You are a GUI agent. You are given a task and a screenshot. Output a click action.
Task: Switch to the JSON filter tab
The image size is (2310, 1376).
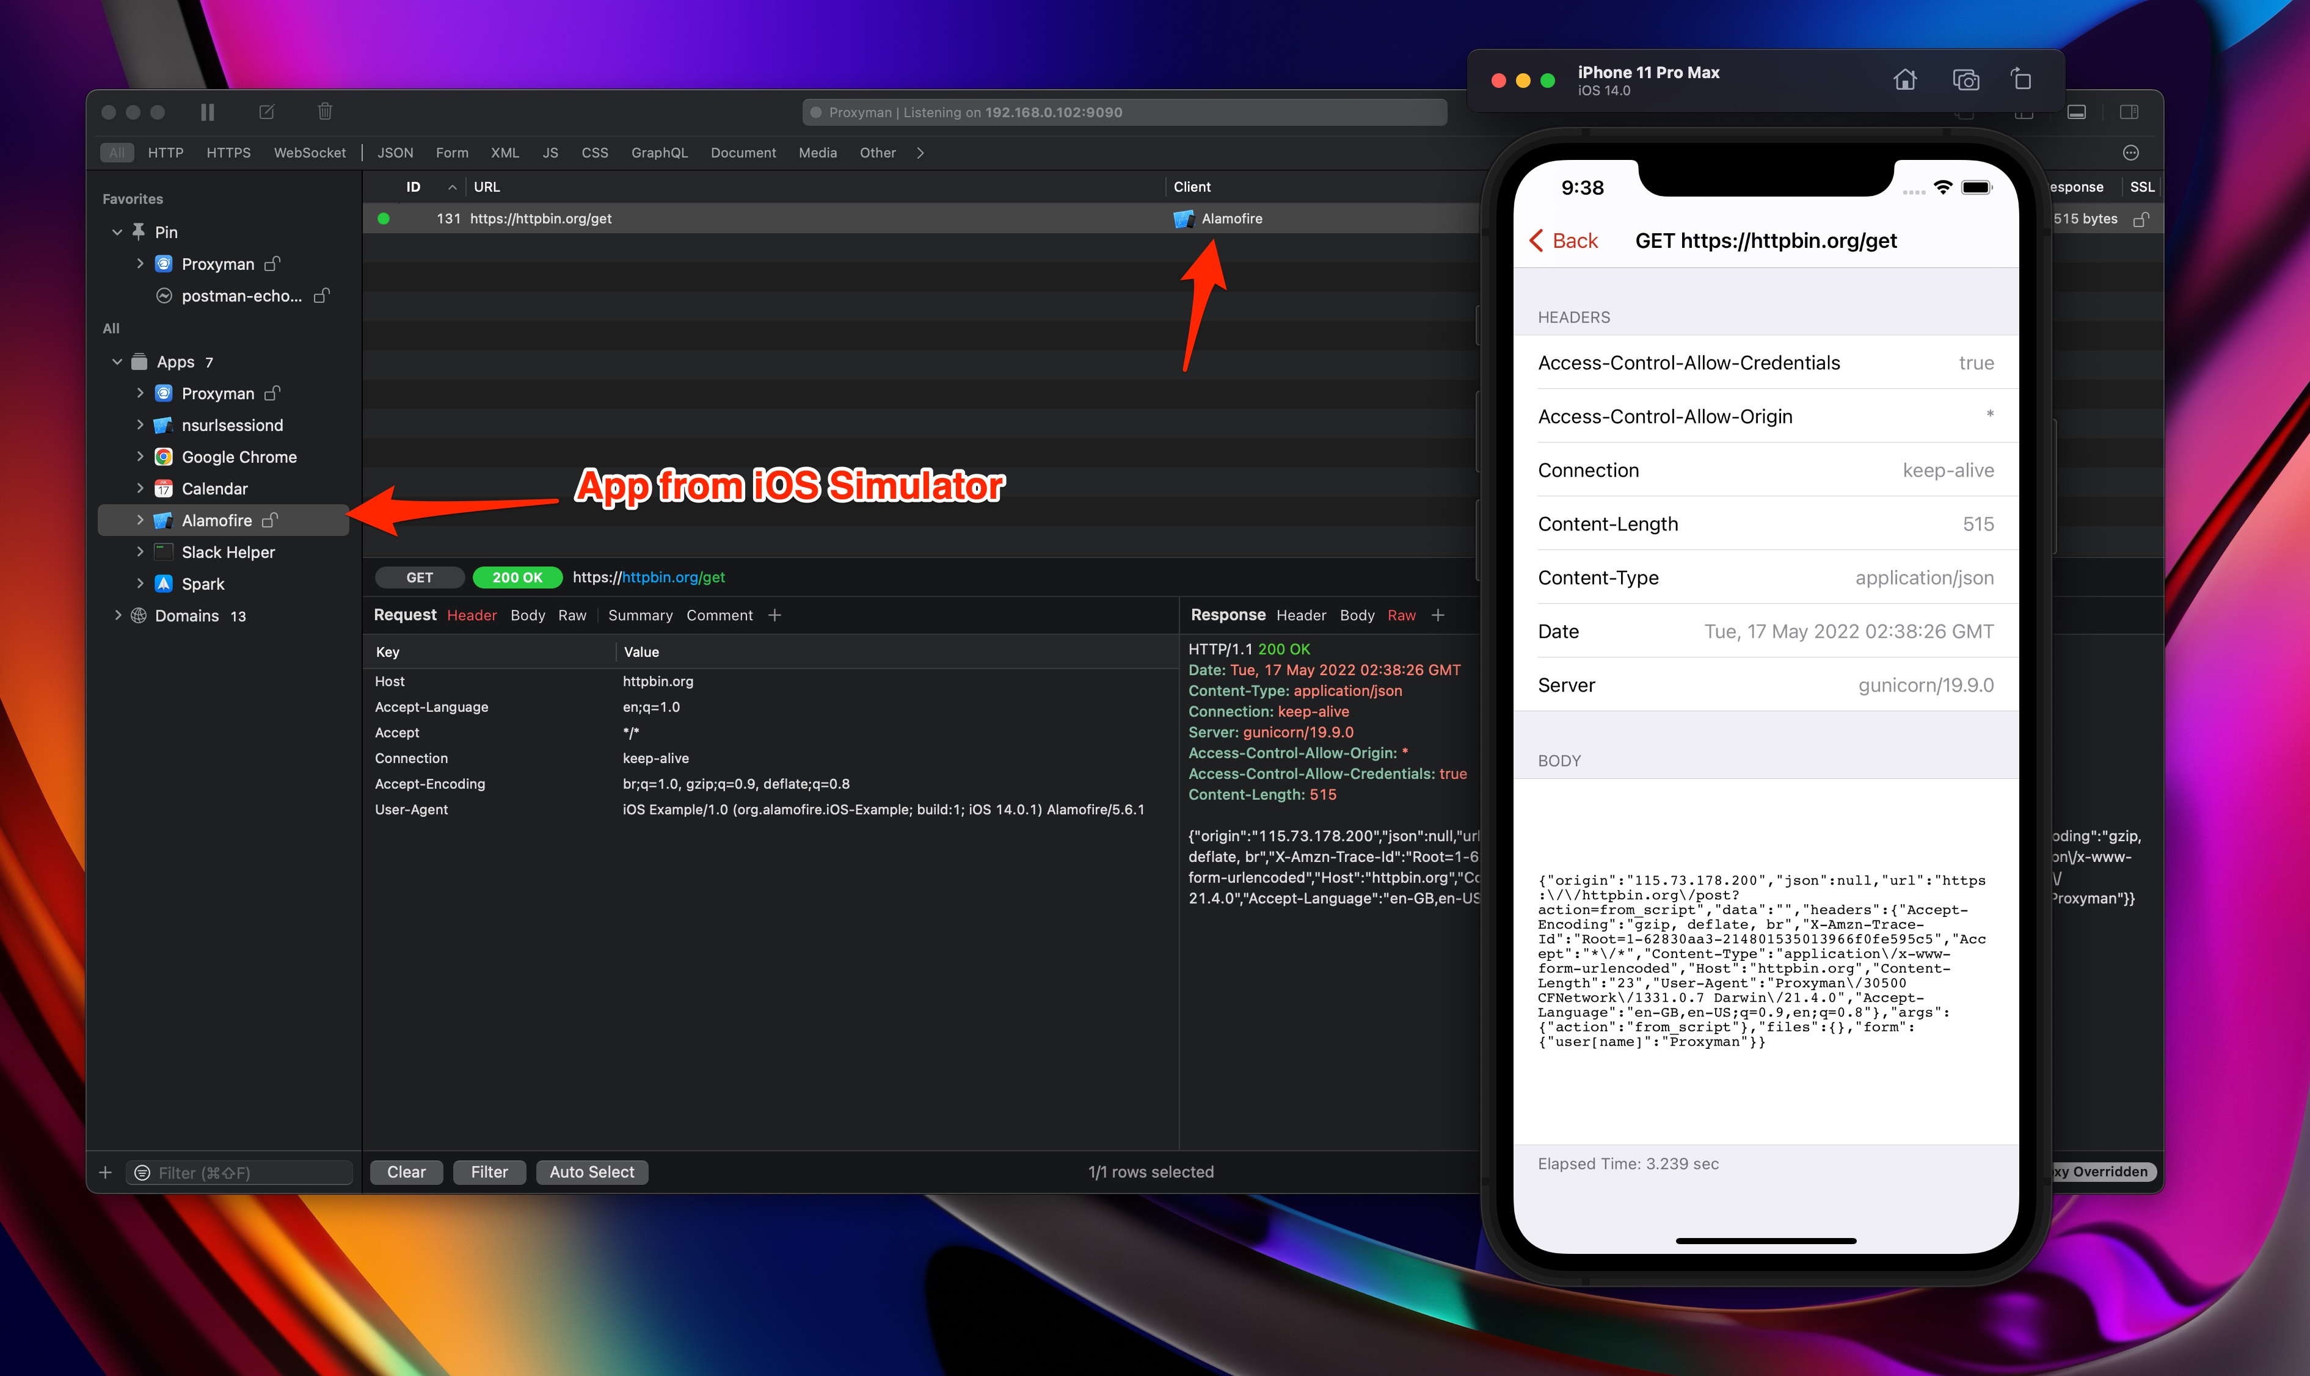pos(395,153)
